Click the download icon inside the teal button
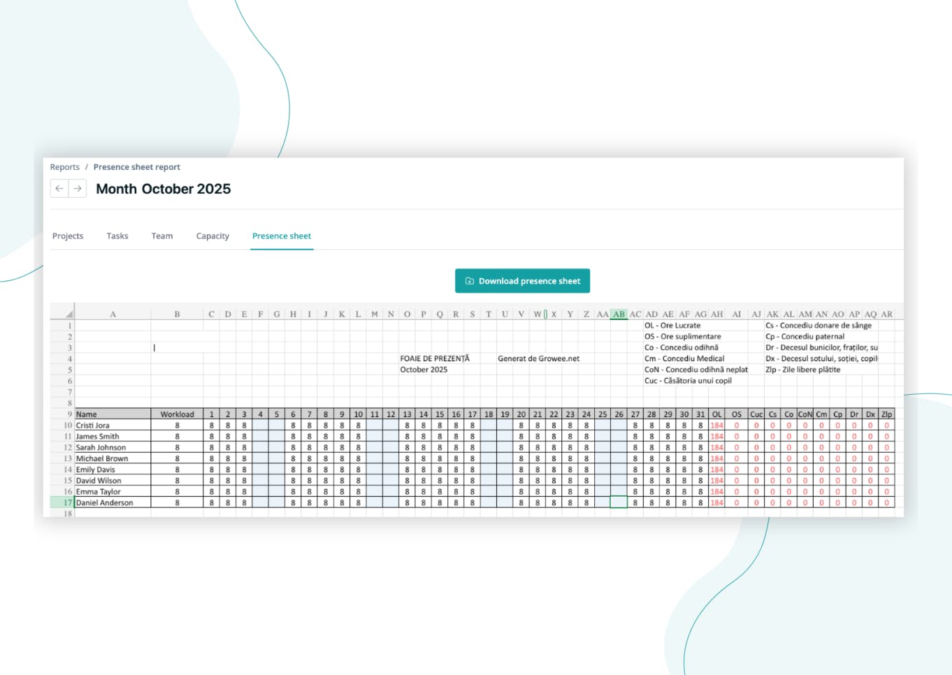Viewport: 952px width, 675px height. pyautogui.click(x=469, y=280)
